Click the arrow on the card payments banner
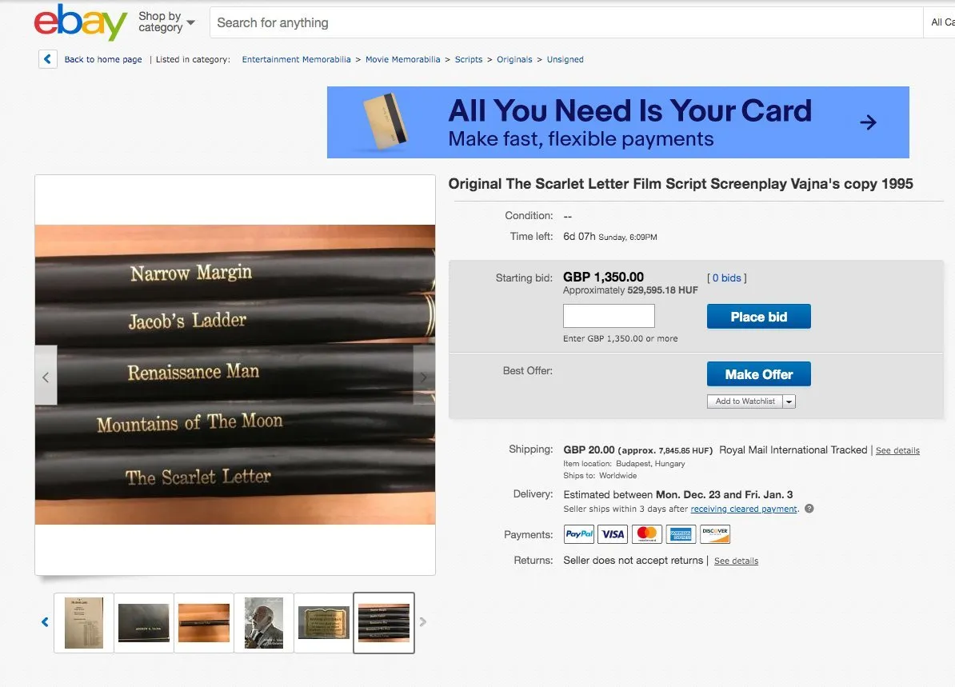The width and height of the screenshot is (955, 687). 868,122
